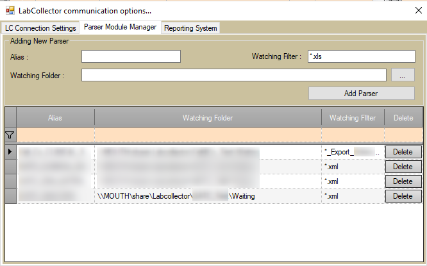Delete the second *.xml parser row
427x266 pixels.
point(403,181)
